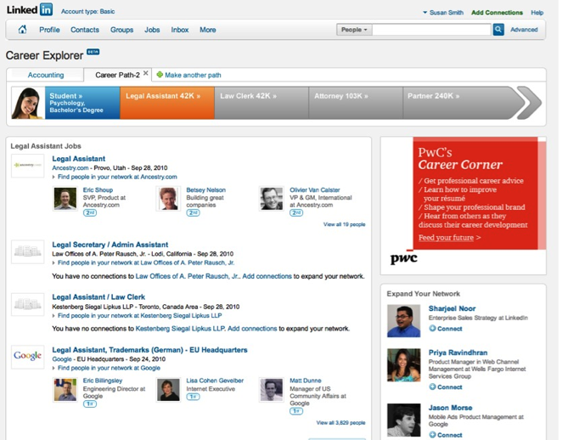Click the large arrow at career path end
568x440 pixels.
(529, 103)
